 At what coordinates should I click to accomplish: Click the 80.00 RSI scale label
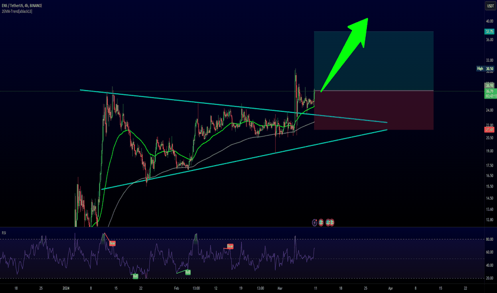(490, 240)
